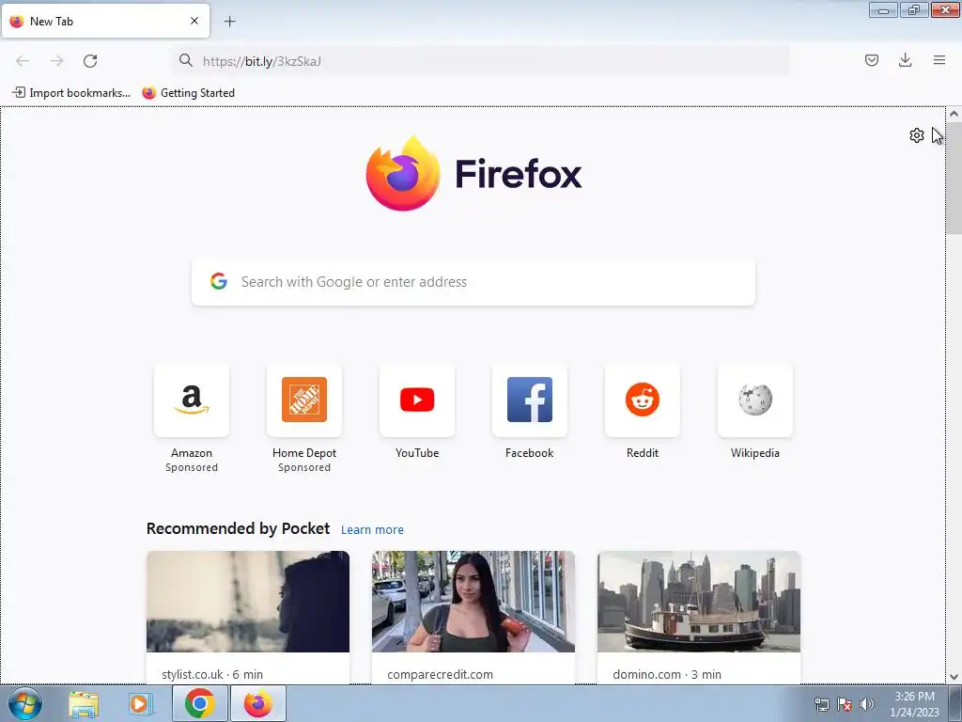Viewport: 962px width, 722px height.
Task: Switch to Chrome in the taskbar
Action: point(199,703)
